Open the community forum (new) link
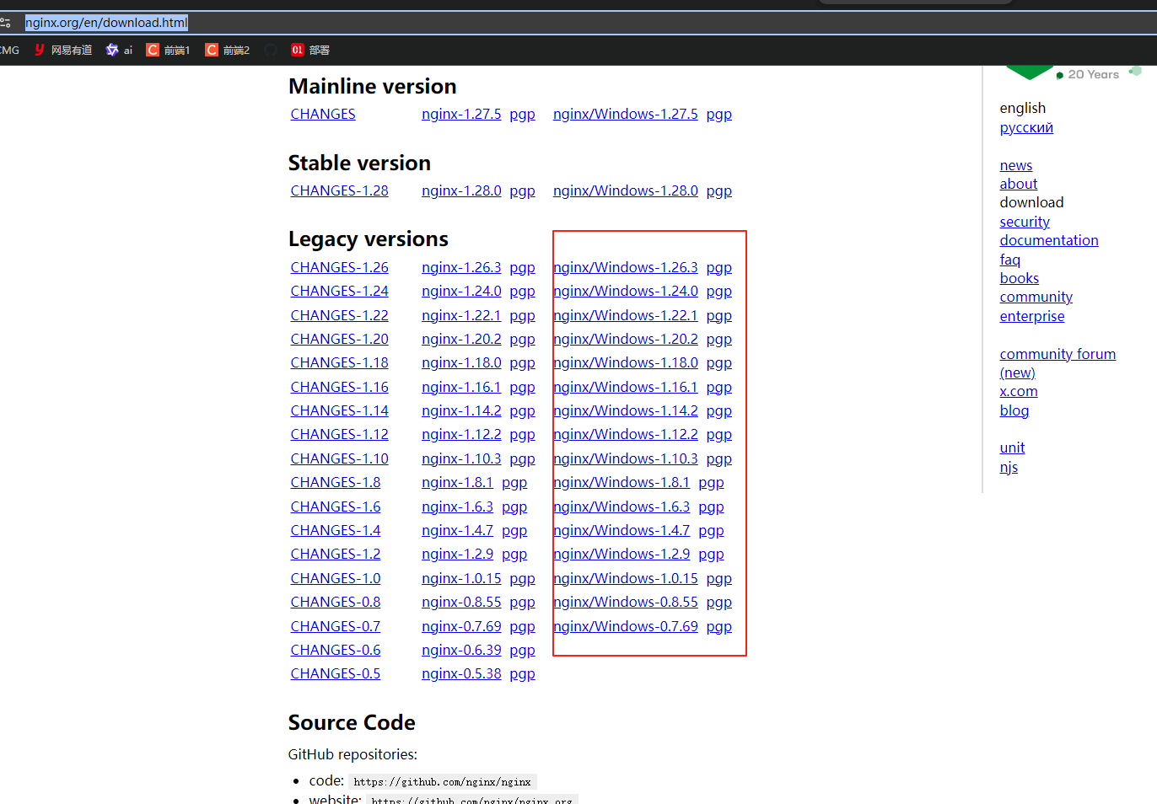This screenshot has height=804, width=1157. [x=1057, y=363]
